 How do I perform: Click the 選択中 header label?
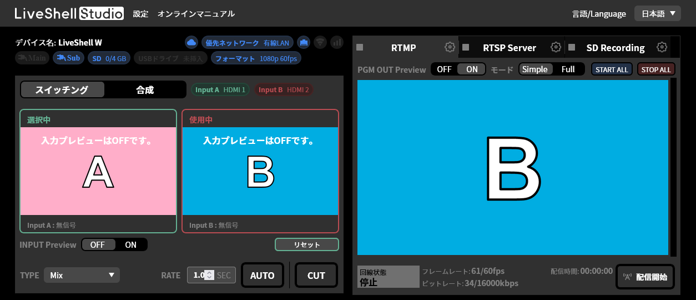click(x=39, y=119)
